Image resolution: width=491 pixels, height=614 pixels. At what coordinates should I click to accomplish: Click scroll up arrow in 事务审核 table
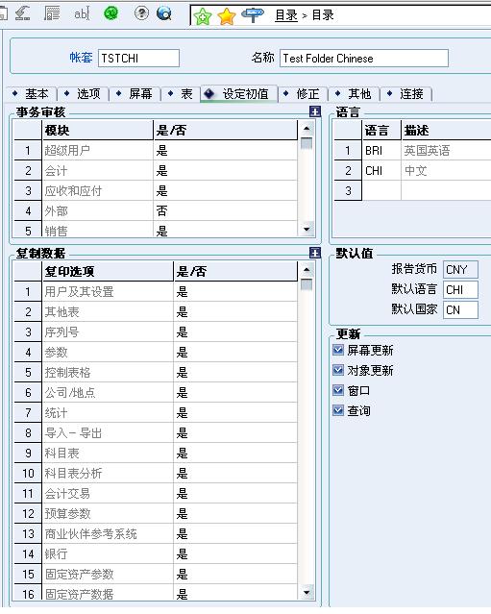tap(307, 129)
